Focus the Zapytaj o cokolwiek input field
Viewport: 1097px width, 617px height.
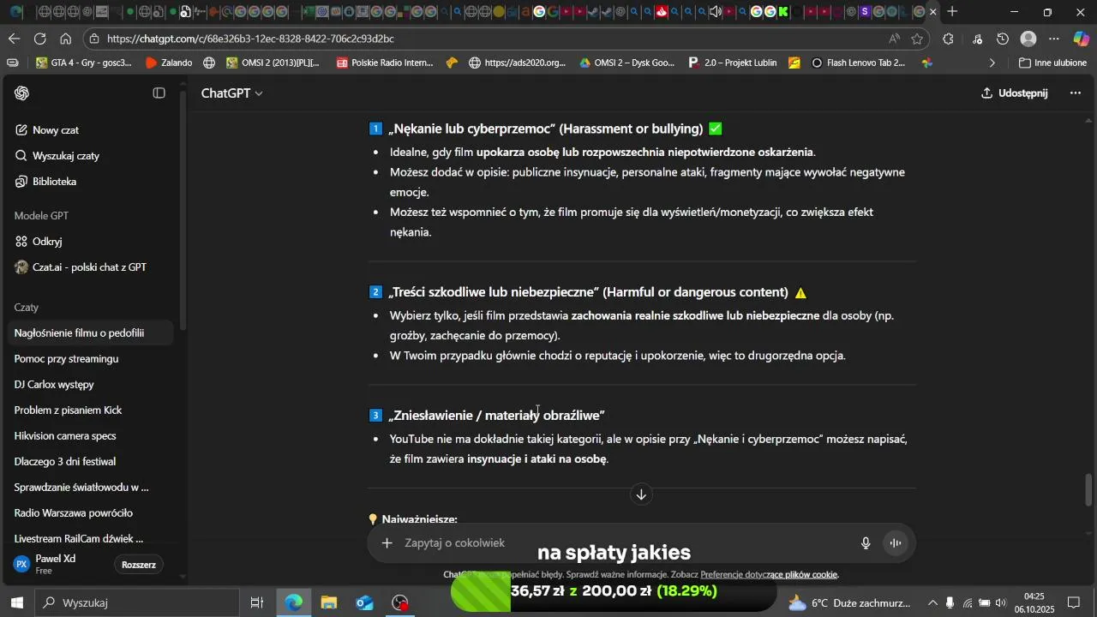pos(626,543)
